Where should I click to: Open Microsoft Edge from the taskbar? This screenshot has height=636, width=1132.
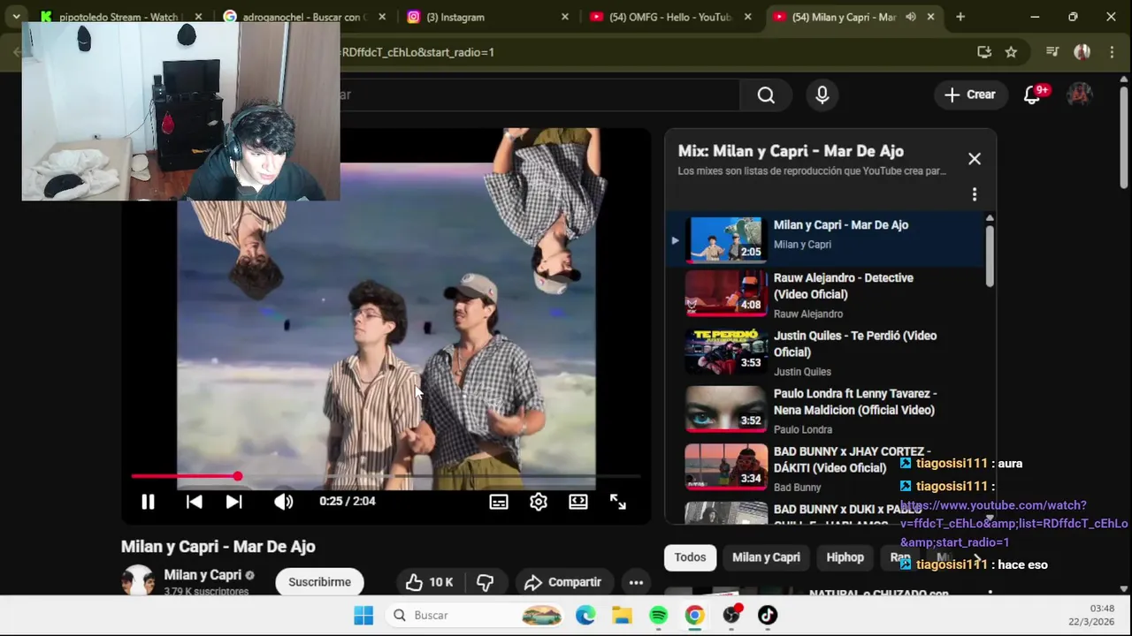(x=585, y=616)
